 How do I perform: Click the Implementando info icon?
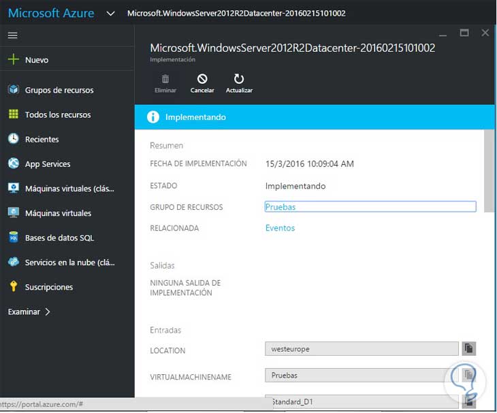[153, 117]
